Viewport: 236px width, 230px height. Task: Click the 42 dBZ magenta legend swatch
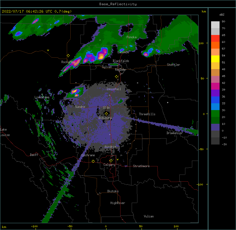click(x=215, y=86)
